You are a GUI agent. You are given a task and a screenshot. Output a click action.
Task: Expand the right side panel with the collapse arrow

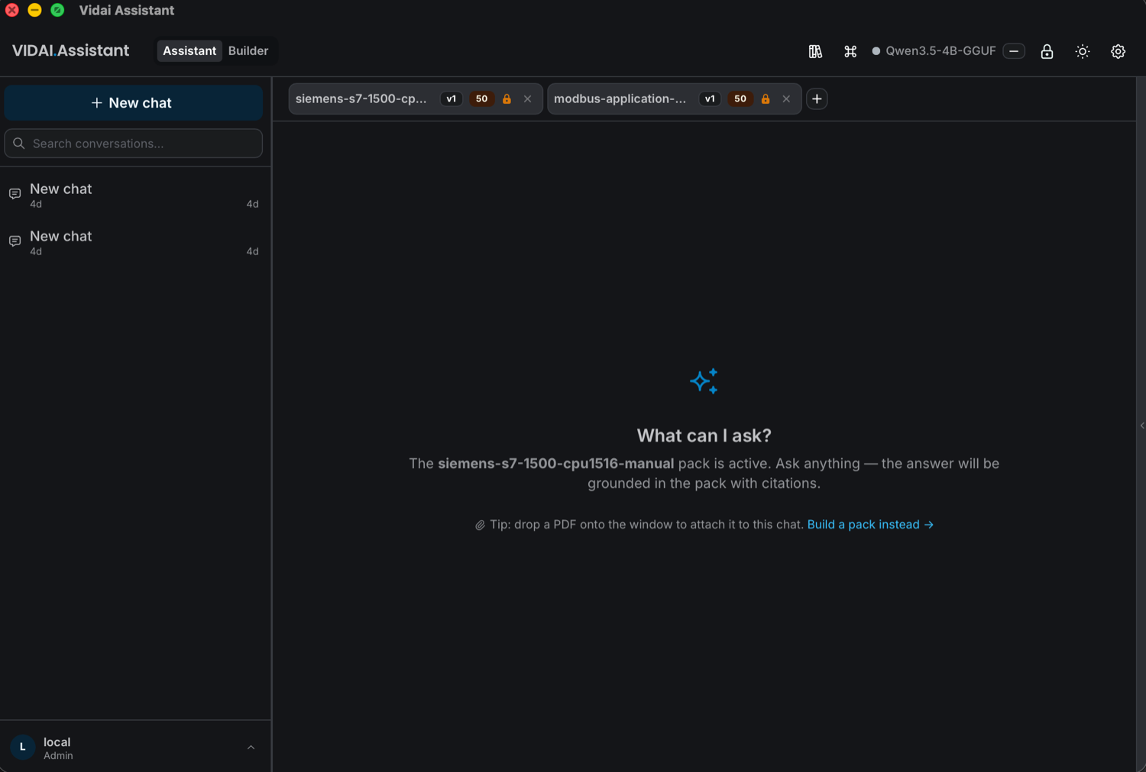point(1142,425)
